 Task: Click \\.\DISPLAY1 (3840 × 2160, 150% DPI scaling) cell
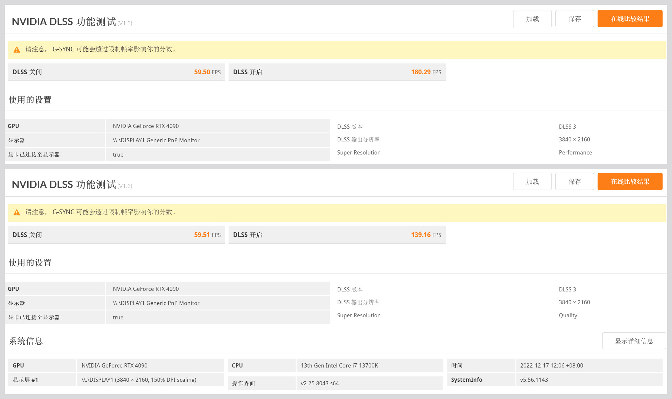click(150, 380)
